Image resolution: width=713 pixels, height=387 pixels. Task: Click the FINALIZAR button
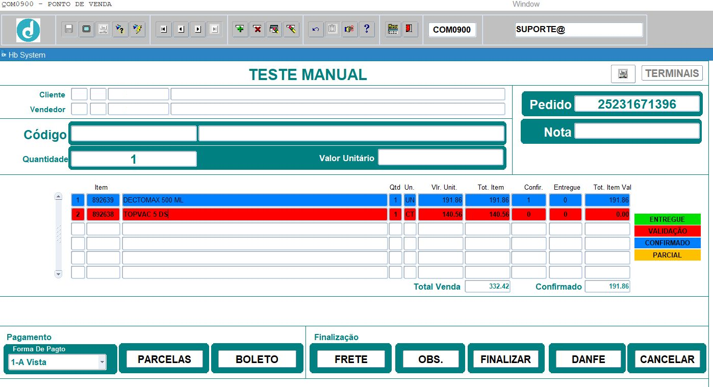coord(505,359)
